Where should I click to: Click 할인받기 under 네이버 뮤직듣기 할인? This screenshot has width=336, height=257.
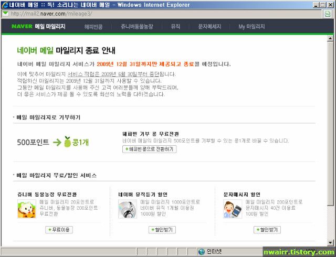pyautogui.click(x=162, y=230)
